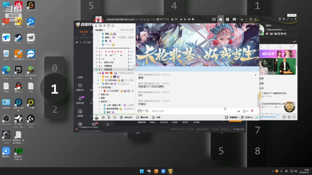Open 视频连麦 tool in 直播伴侣 window
Viewport: 312px width, 175px height.
80,100
